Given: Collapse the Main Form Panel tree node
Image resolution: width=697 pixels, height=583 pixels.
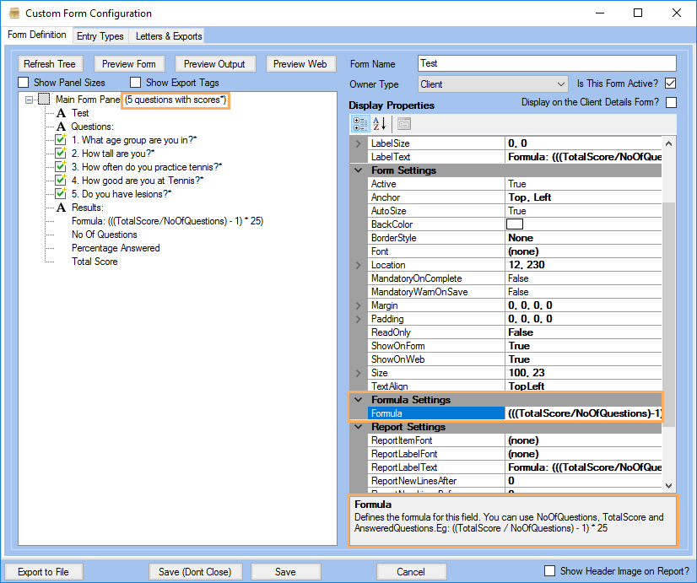Looking at the screenshot, I should [x=29, y=100].
